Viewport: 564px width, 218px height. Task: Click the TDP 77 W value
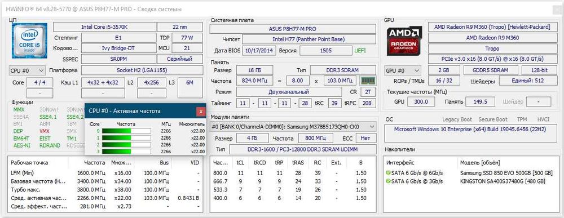pos(187,38)
